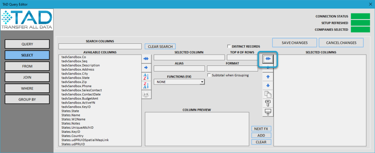Viewport: 375px width, 153px height.
Task: Select tadvSandbox.Zip column
Action: coord(74,82)
